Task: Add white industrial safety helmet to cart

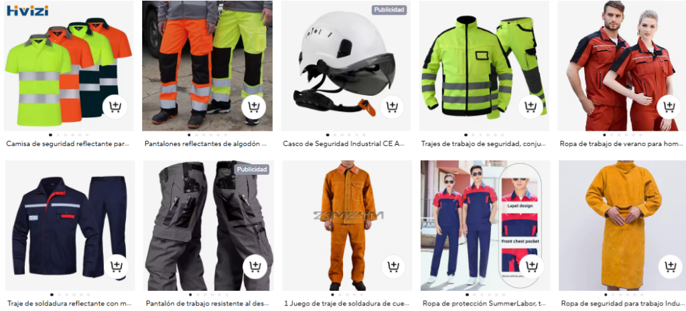Action: coord(392,107)
